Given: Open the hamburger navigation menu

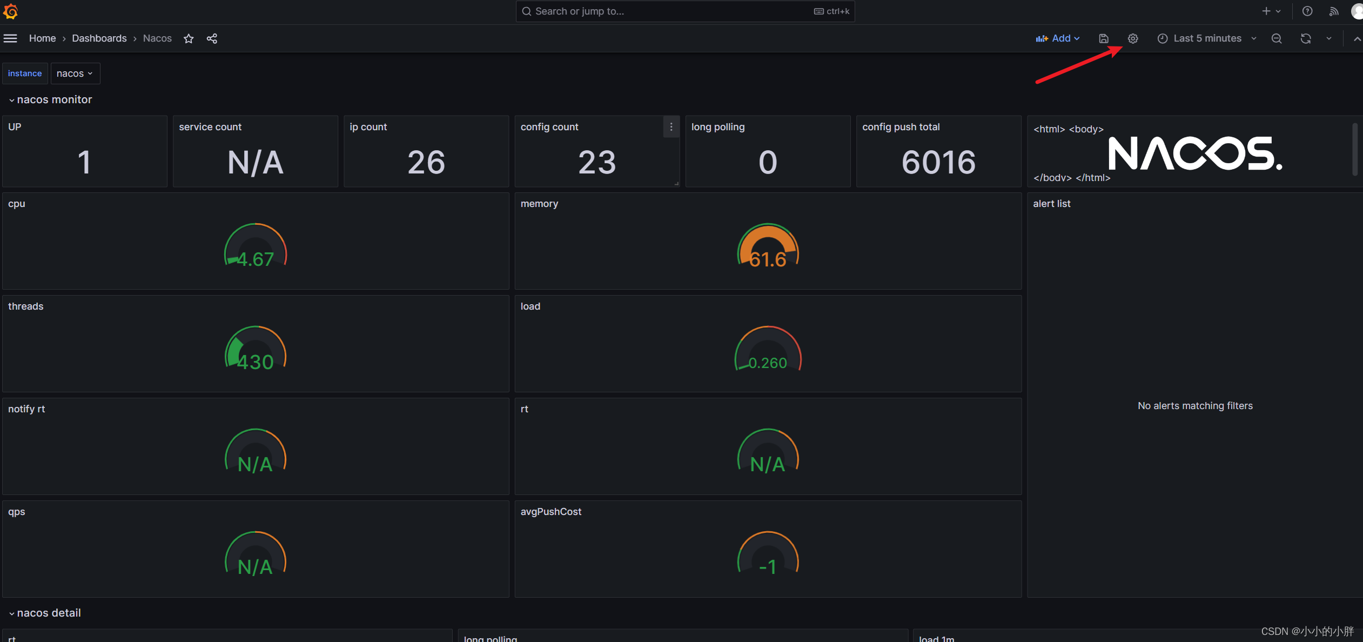Looking at the screenshot, I should point(10,38).
